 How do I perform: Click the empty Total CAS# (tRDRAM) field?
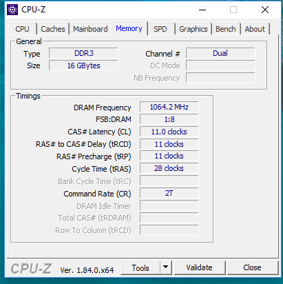point(169,218)
